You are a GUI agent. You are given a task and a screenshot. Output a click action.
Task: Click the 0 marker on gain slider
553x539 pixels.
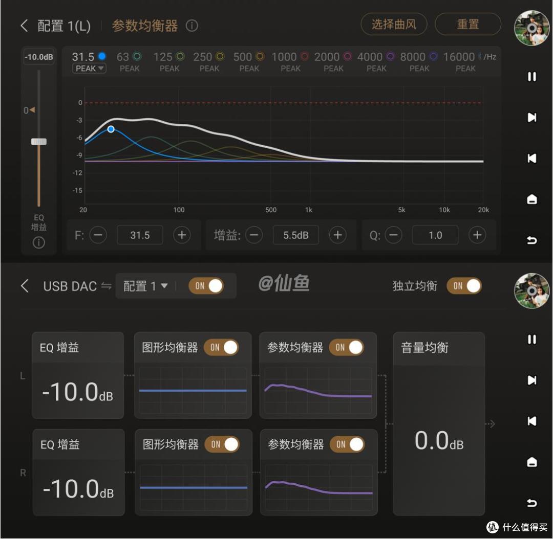tap(29, 110)
